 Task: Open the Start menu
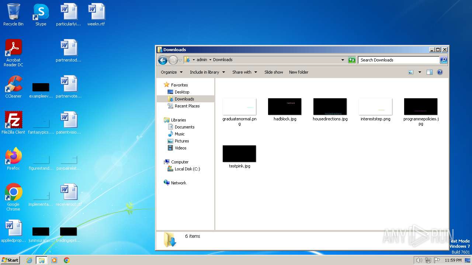pyautogui.click(x=10, y=260)
